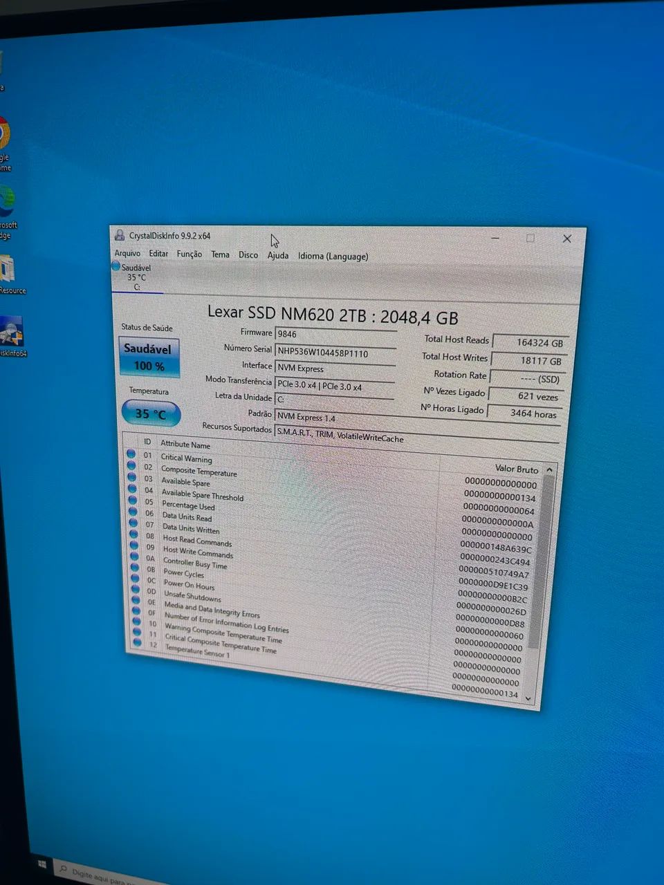Open the Arquivo menu
Image resolution: width=664 pixels, height=885 pixels.
(127, 253)
